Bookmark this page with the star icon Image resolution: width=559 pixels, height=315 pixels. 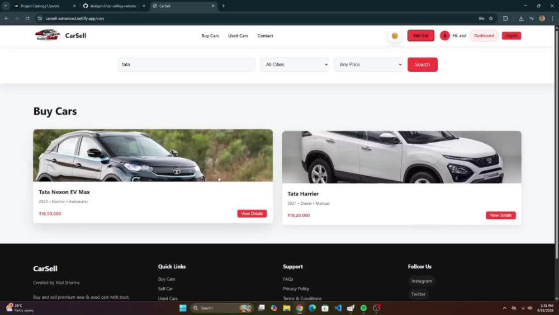pos(491,18)
